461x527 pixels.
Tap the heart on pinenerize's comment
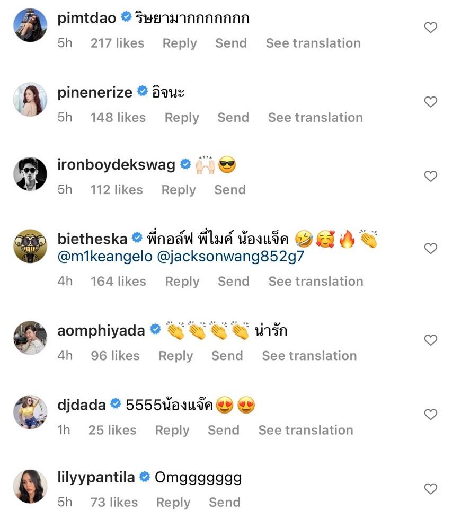click(431, 102)
